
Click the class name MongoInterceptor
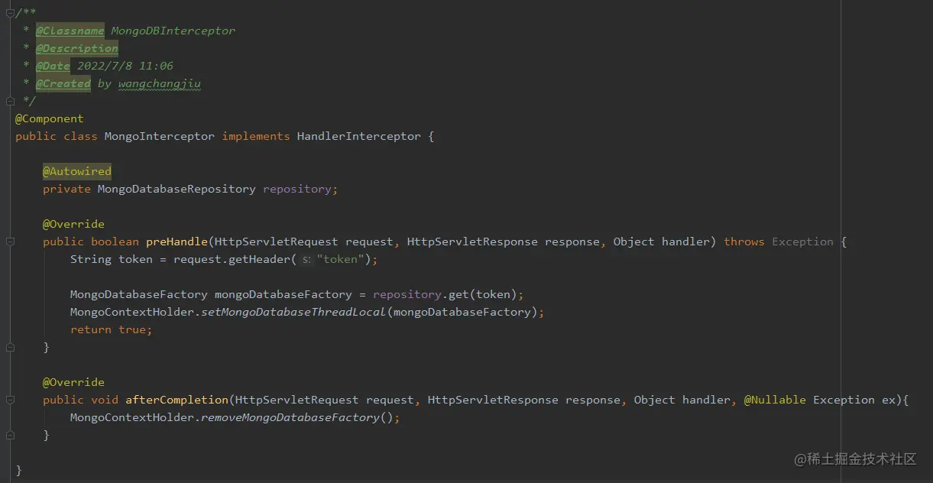pyautogui.click(x=160, y=136)
